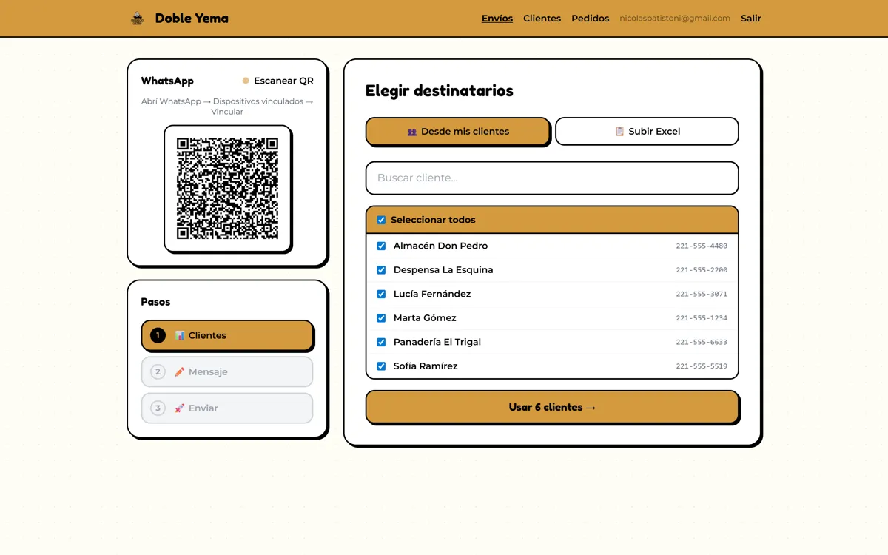The width and height of the screenshot is (888, 555).
Task: Click phone number 221-555-1234
Action: pos(702,318)
